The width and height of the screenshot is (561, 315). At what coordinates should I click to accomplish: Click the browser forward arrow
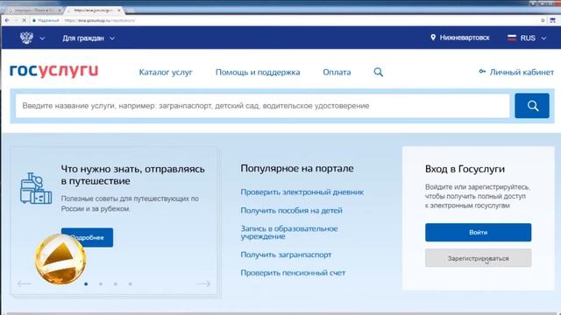tap(16, 20)
